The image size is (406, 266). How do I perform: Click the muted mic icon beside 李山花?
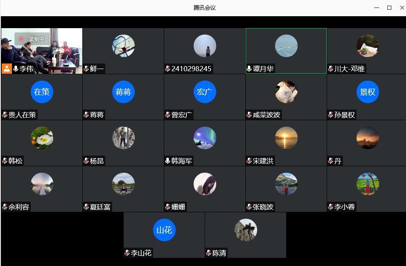(128, 253)
